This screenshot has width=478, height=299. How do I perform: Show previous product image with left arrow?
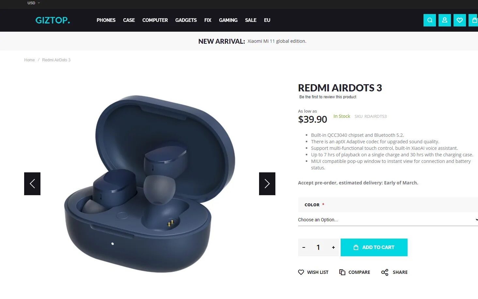pos(32,184)
